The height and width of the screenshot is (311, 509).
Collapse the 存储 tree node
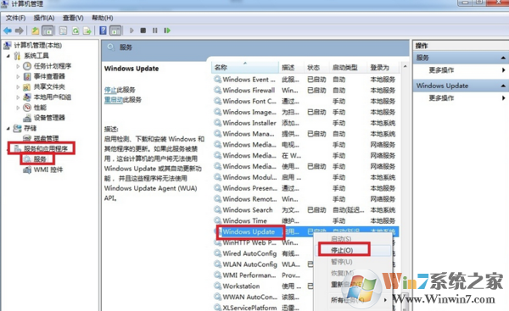pos(8,129)
